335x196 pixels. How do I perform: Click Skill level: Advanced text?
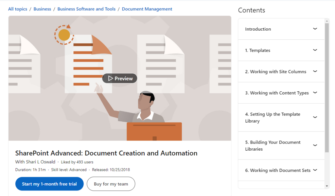click(x=69, y=170)
